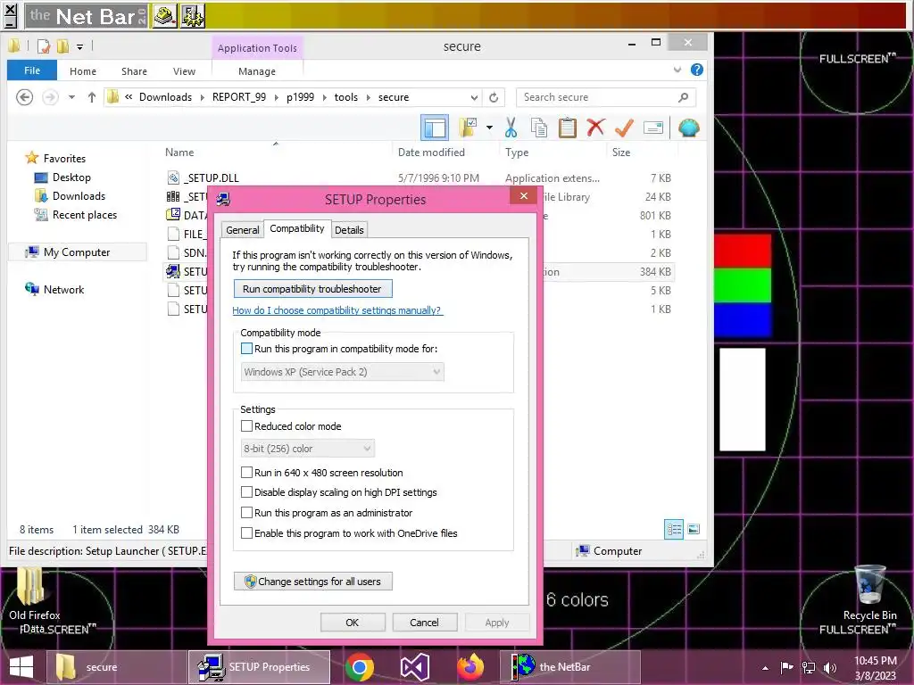
Task: Refresh the secure folder view
Action: point(494,97)
